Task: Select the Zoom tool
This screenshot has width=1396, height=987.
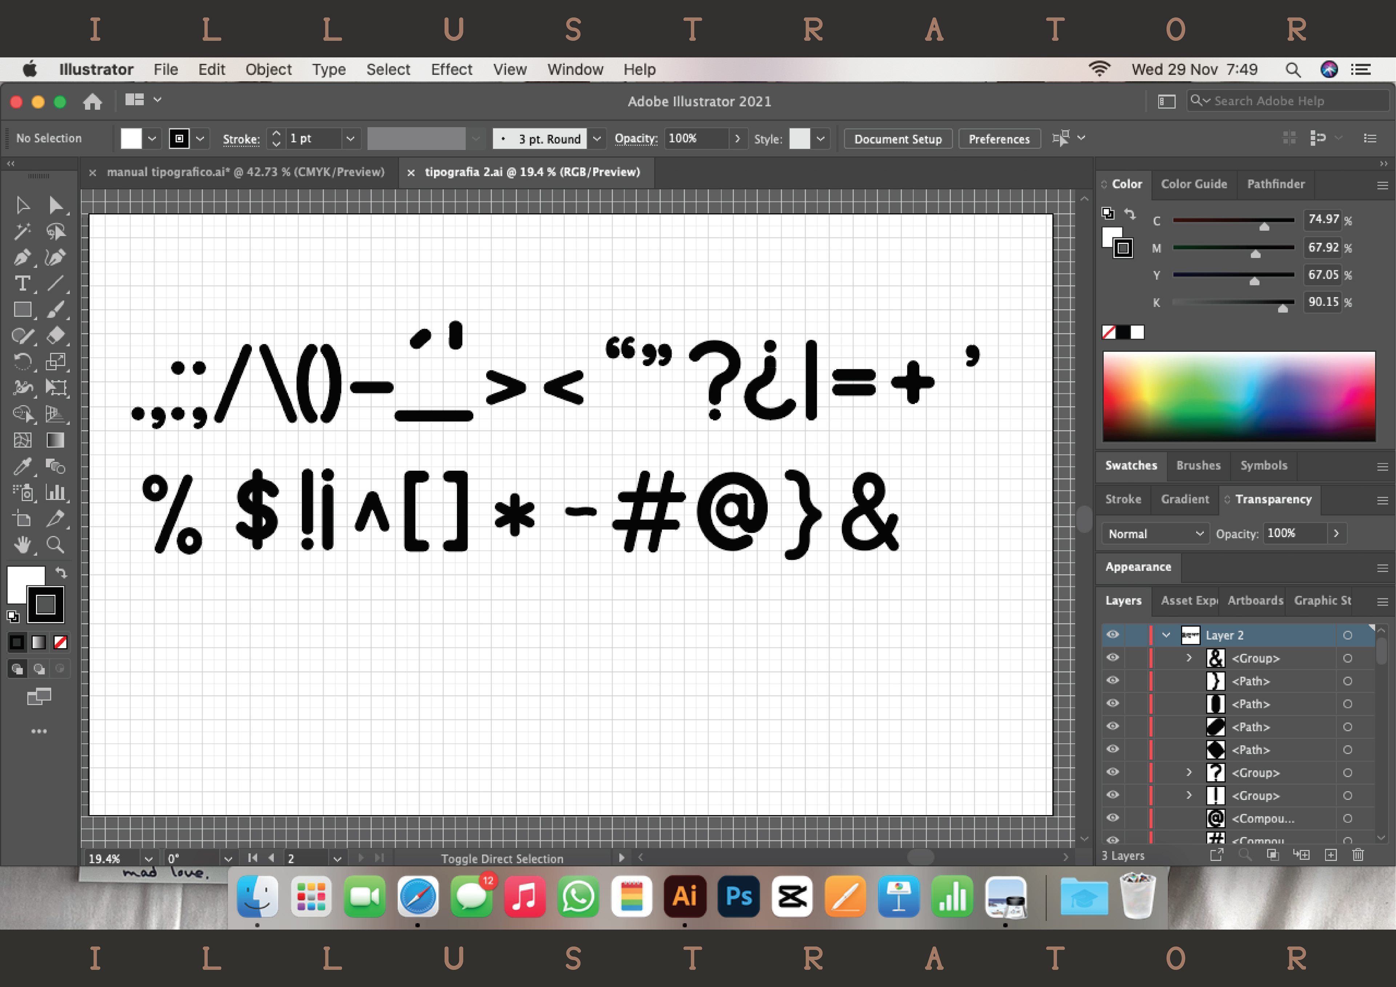Action: click(x=55, y=545)
